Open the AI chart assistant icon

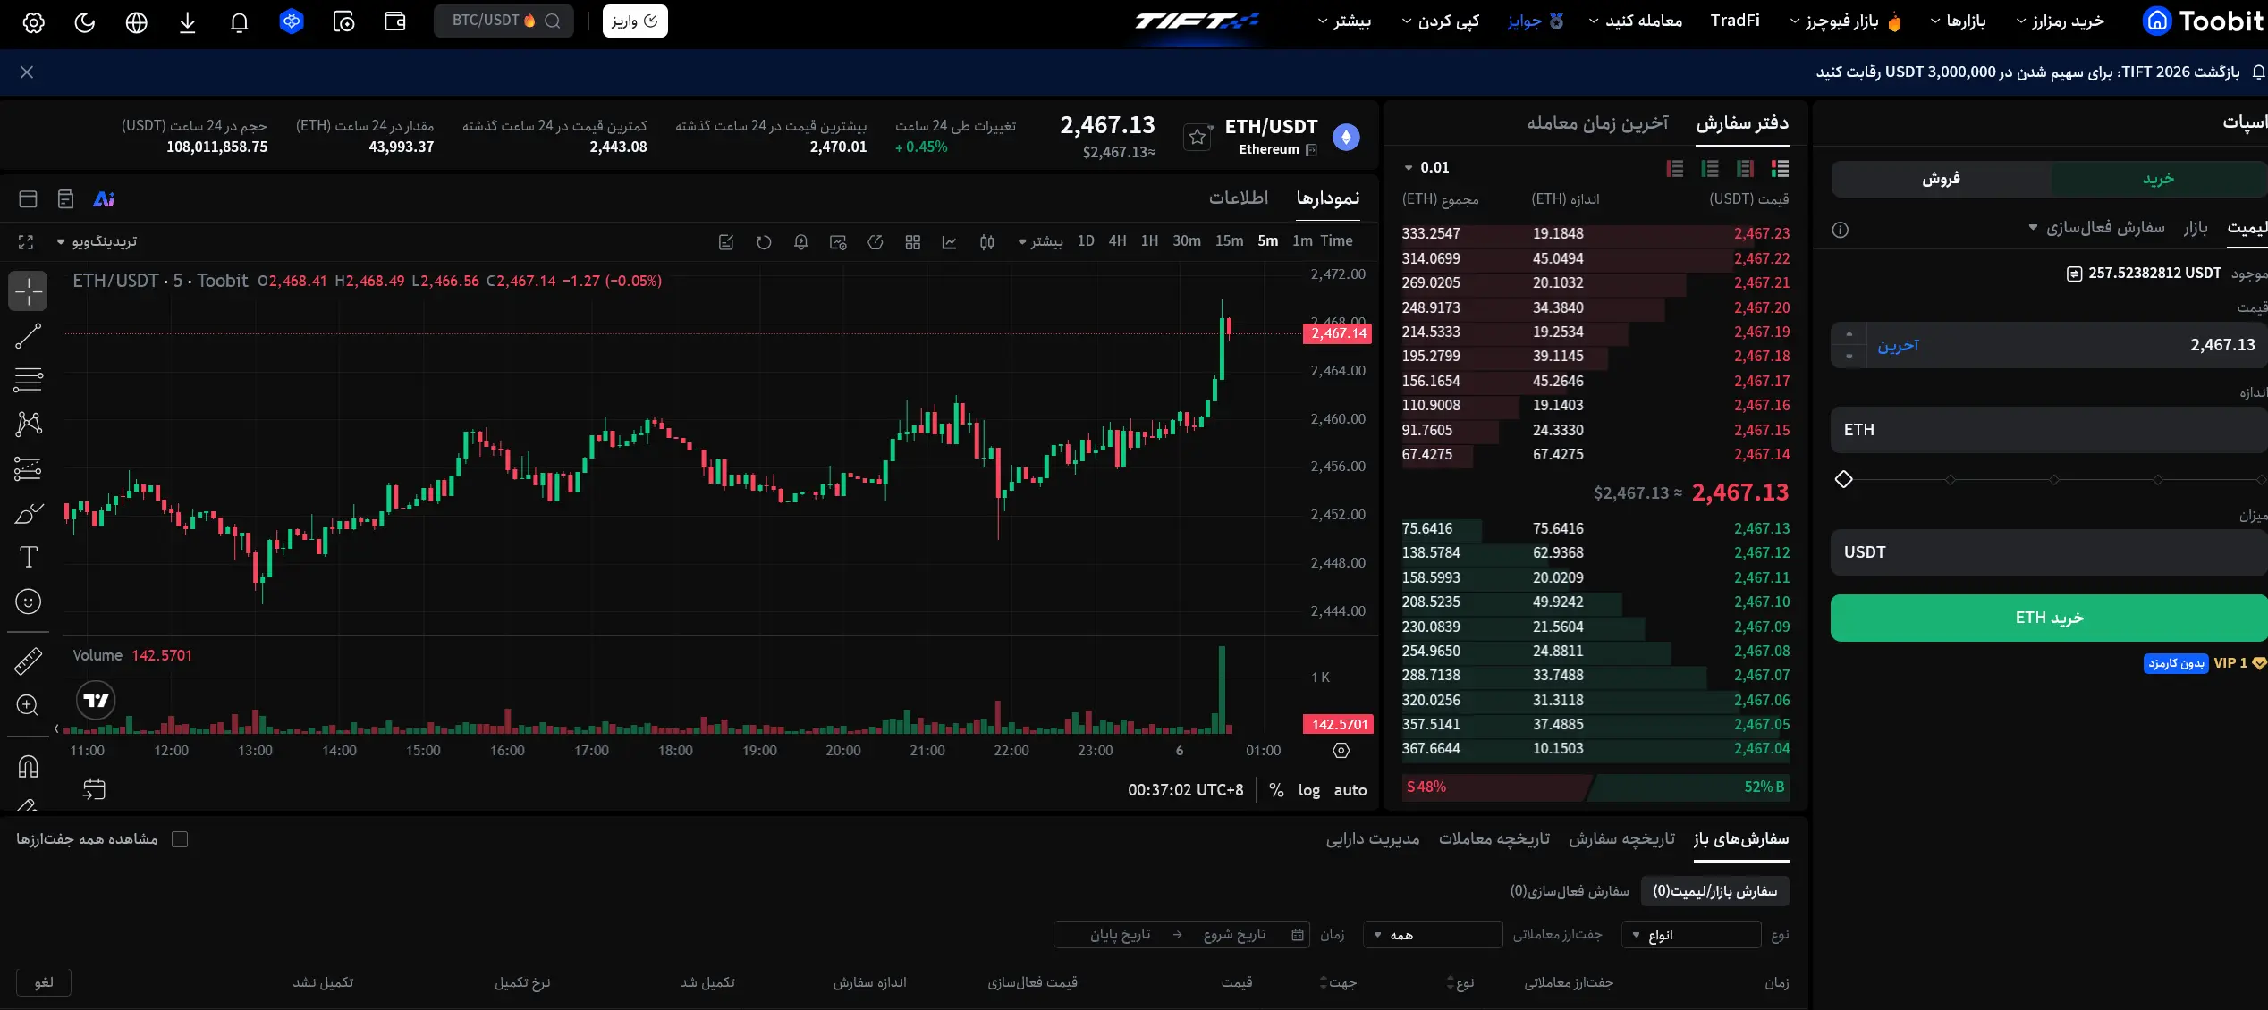pyautogui.click(x=104, y=198)
